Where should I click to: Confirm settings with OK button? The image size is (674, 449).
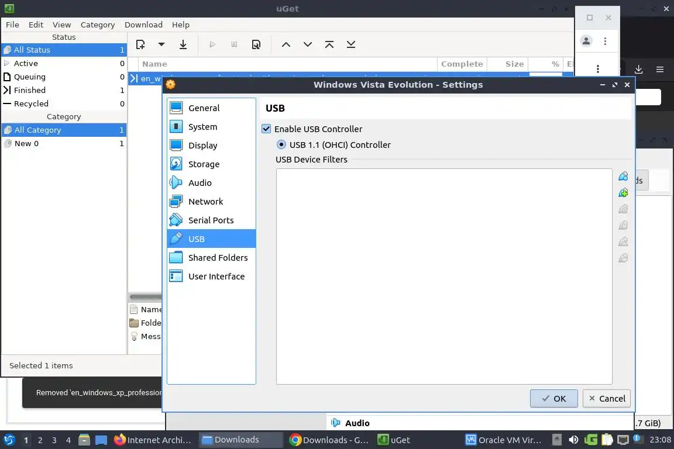pyautogui.click(x=553, y=398)
